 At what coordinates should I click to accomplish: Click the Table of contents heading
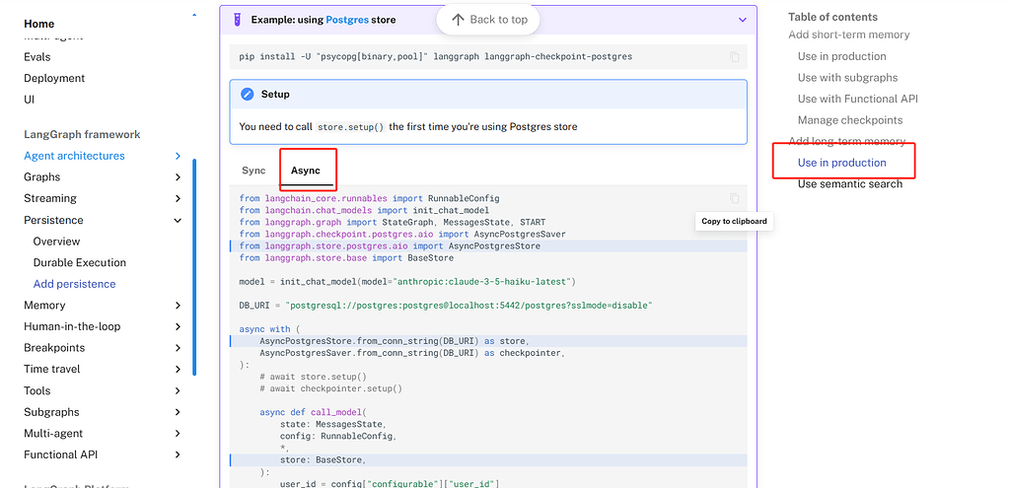(832, 17)
